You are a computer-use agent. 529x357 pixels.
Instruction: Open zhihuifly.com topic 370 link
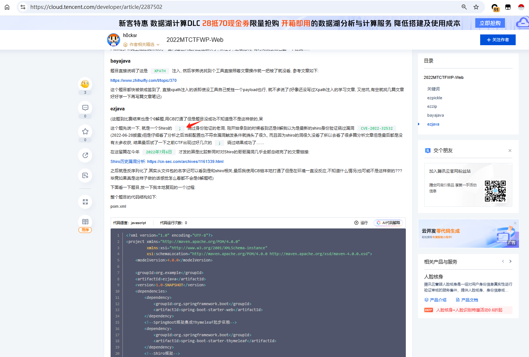point(144,80)
